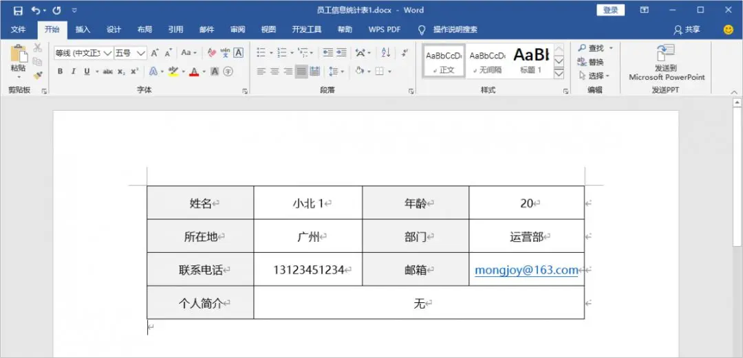The height and width of the screenshot is (358, 743).
Task: Toggle Italic formatting
Action: pos(73,71)
